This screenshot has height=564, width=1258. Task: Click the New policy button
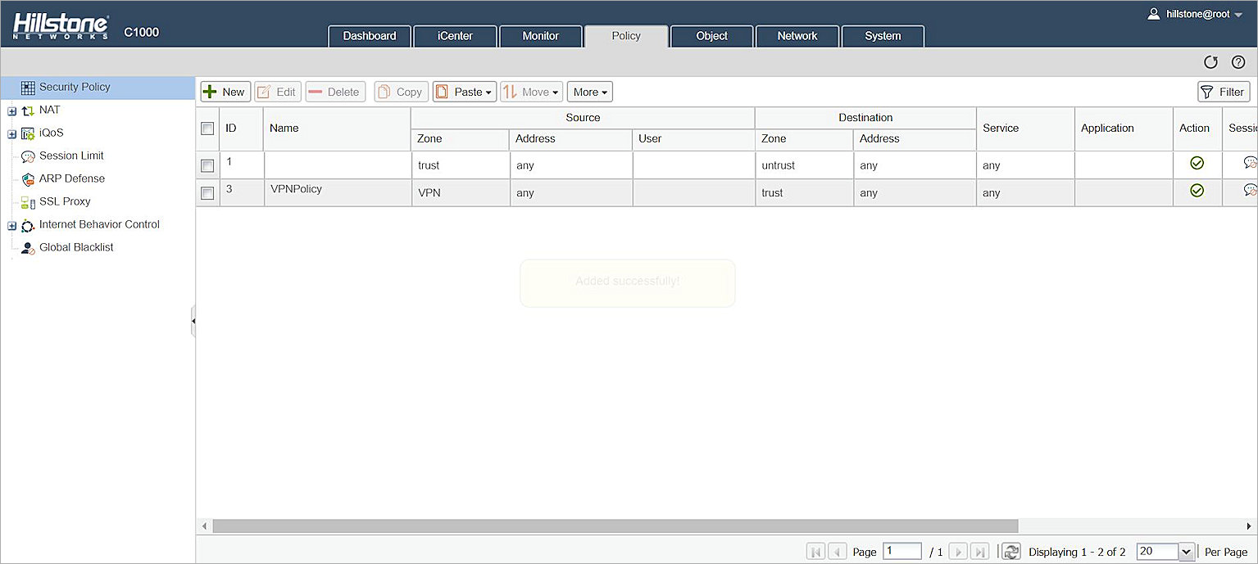tap(225, 92)
